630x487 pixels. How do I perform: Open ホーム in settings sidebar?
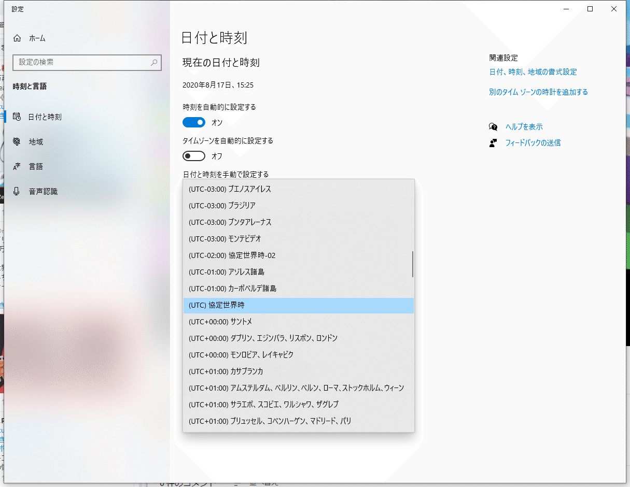click(x=87, y=38)
